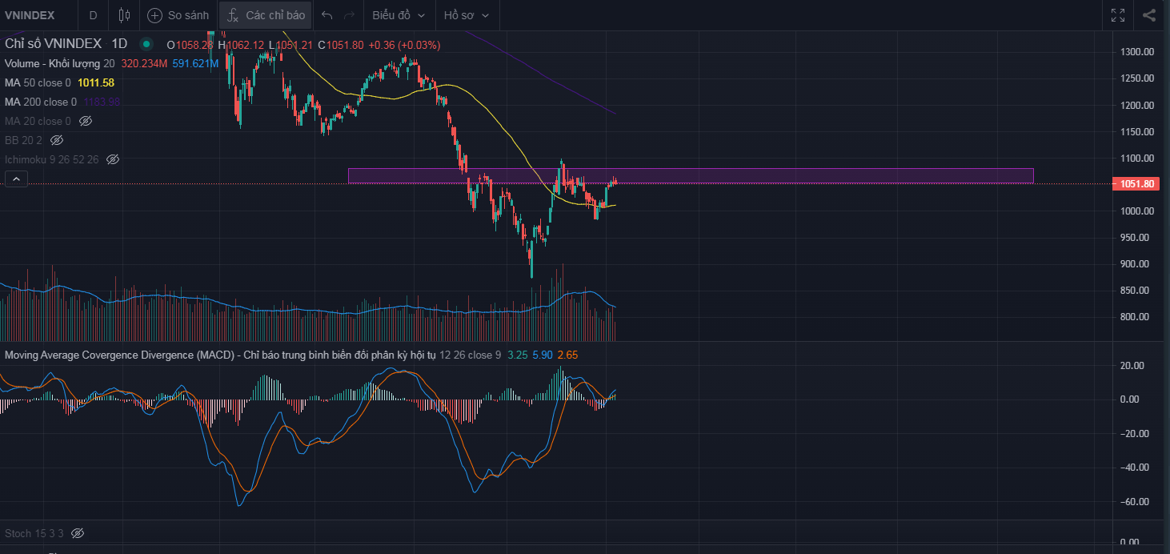Viewport: 1170px width, 554px height.
Task: Collapse the indicator legend list
Action: tap(15, 179)
